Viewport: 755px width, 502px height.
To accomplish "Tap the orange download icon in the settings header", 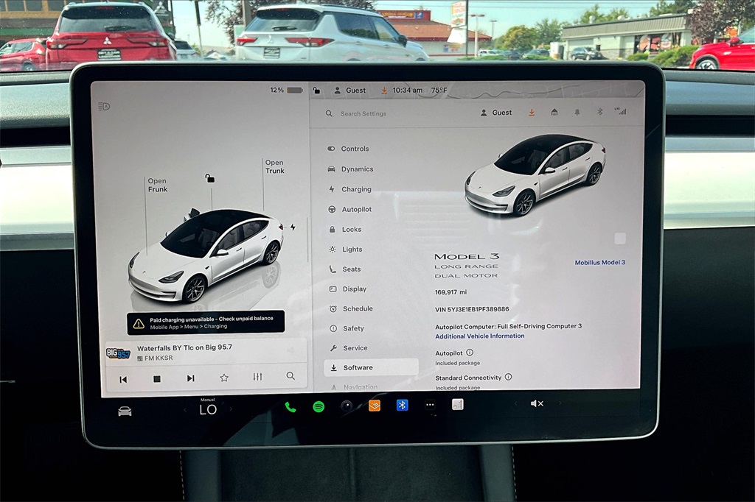I will coord(532,112).
